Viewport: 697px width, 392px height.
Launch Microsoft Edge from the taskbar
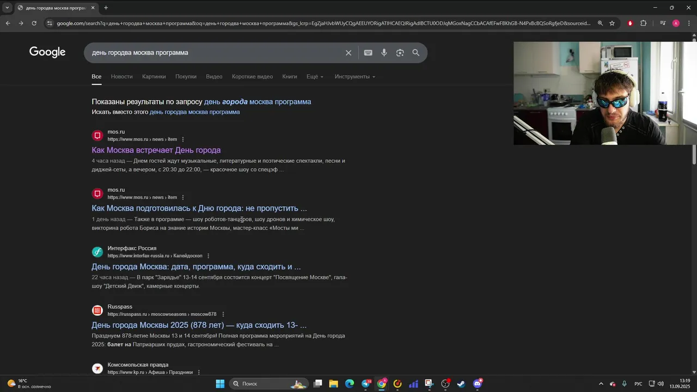click(x=350, y=384)
